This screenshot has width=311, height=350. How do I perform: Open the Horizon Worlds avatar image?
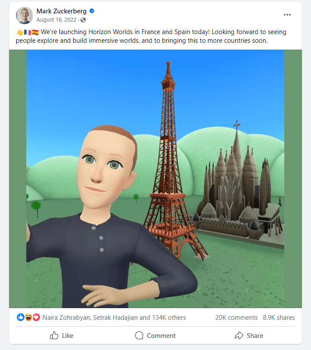pos(155,179)
